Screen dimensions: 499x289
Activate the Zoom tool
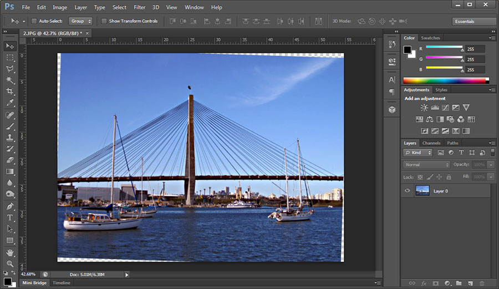pyautogui.click(x=10, y=263)
